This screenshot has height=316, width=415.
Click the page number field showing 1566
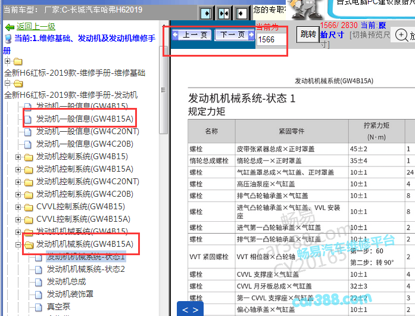click(x=272, y=39)
